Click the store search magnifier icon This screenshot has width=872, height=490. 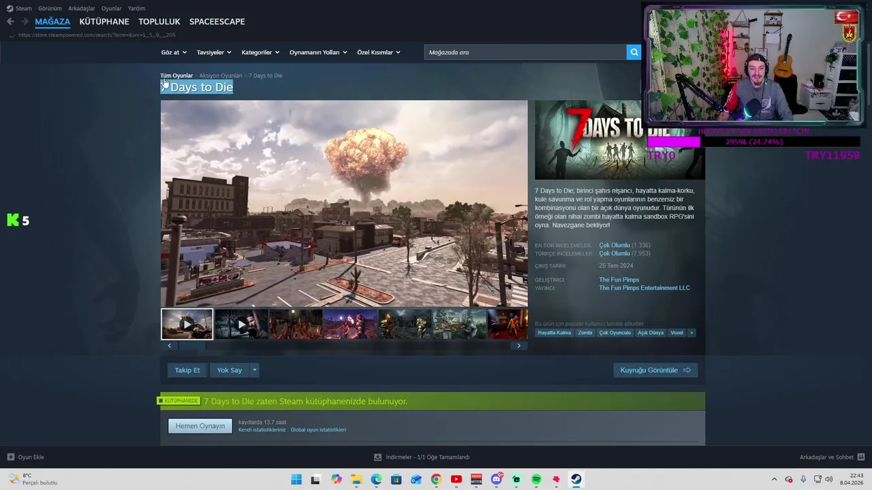click(x=634, y=52)
